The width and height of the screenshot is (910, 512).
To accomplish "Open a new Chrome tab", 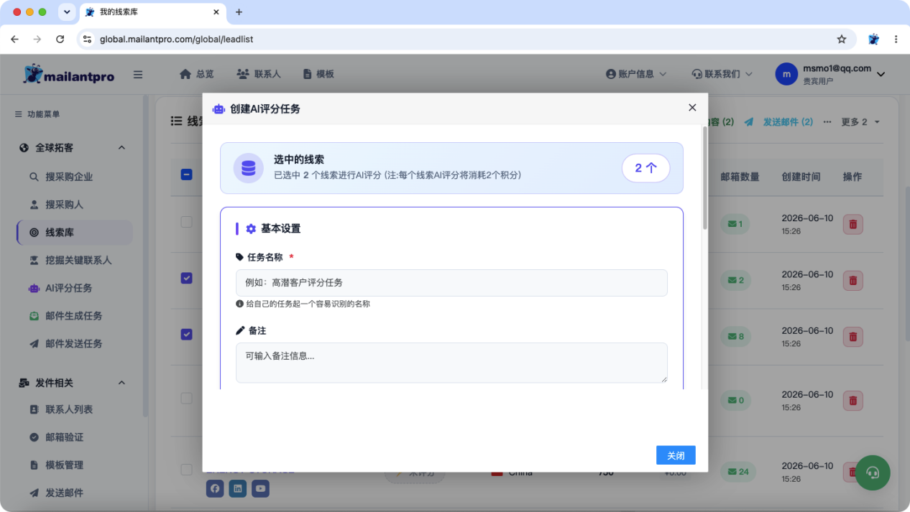I will pyautogui.click(x=239, y=12).
